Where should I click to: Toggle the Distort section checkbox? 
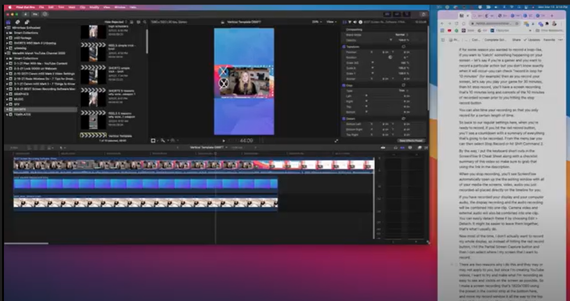344,119
